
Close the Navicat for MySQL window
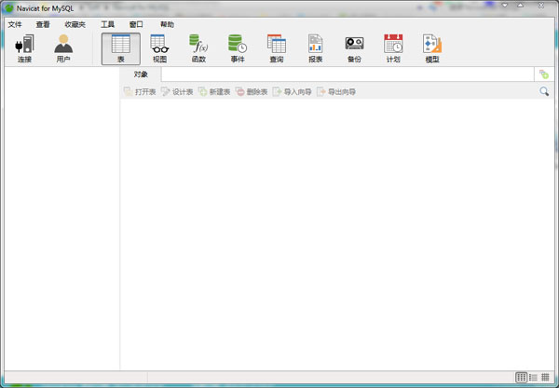coord(541,6)
